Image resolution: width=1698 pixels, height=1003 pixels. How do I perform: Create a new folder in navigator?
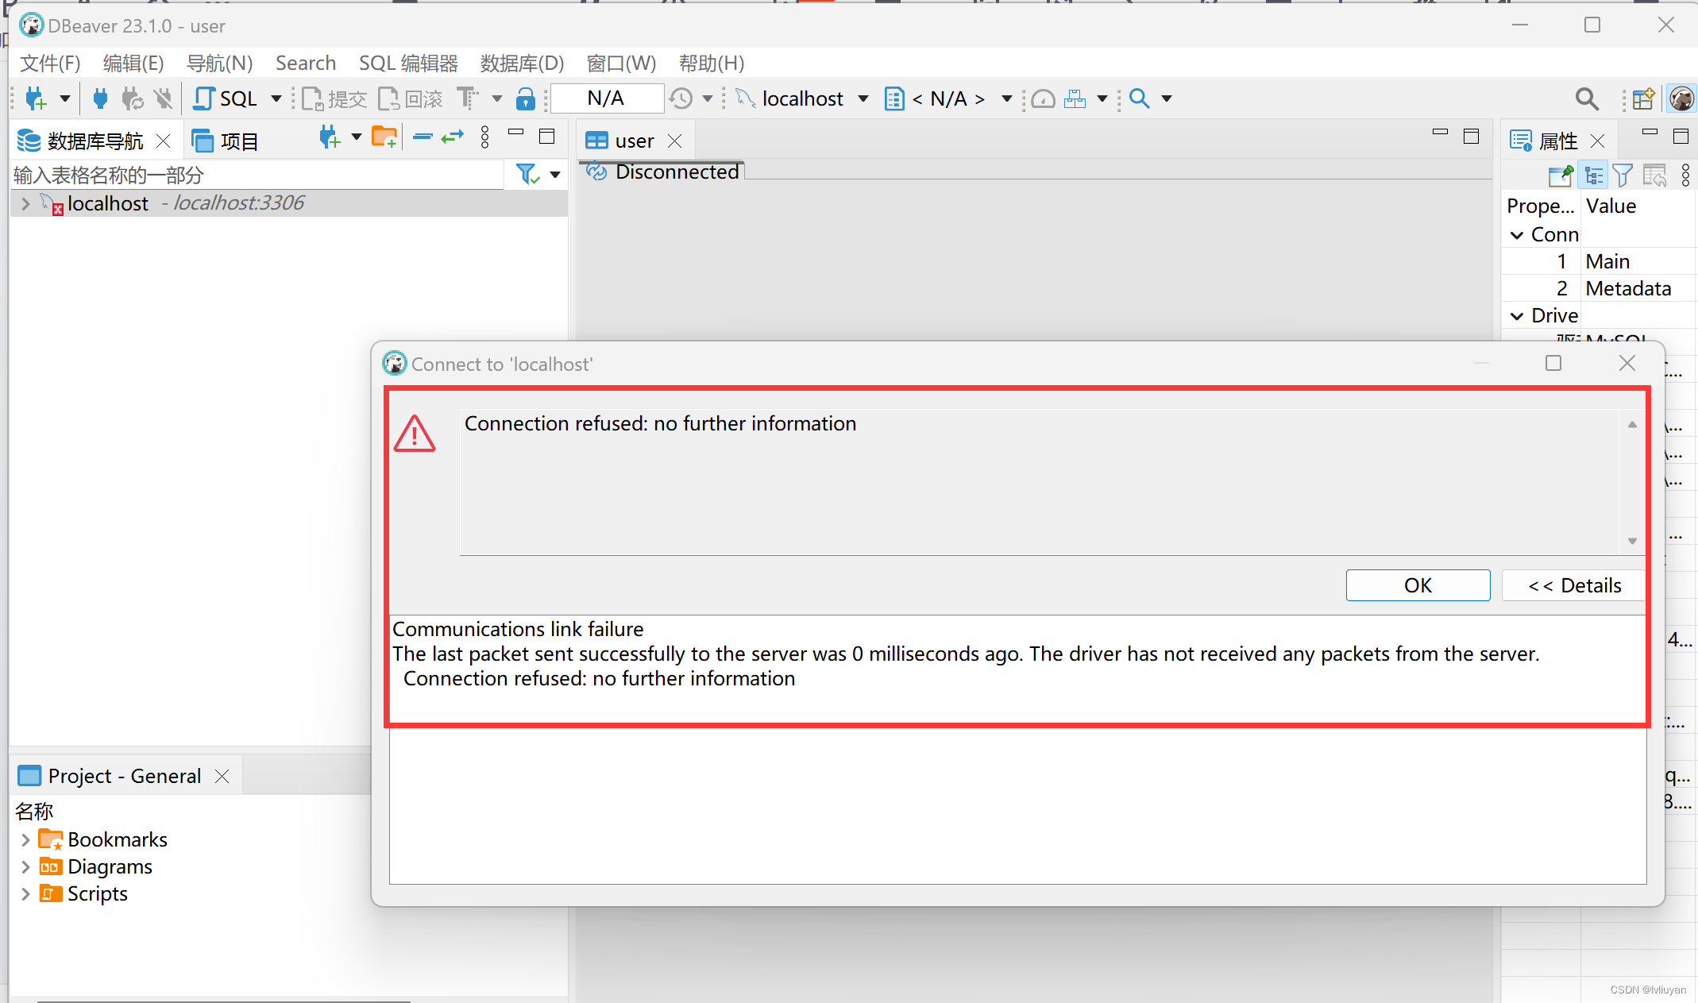point(384,137)
